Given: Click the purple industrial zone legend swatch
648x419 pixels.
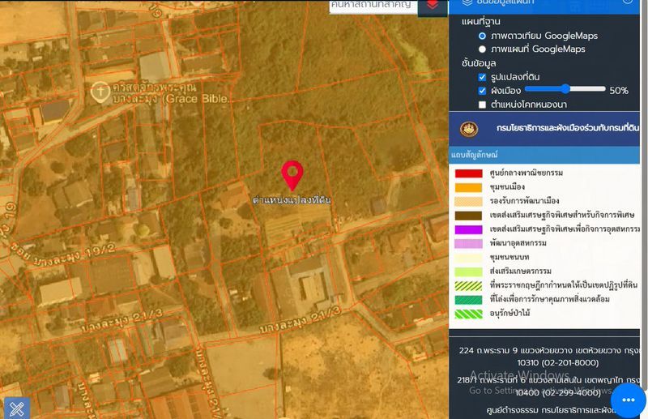Looking at the screenshot, I should pyautogui.click(x=469, y=229).
